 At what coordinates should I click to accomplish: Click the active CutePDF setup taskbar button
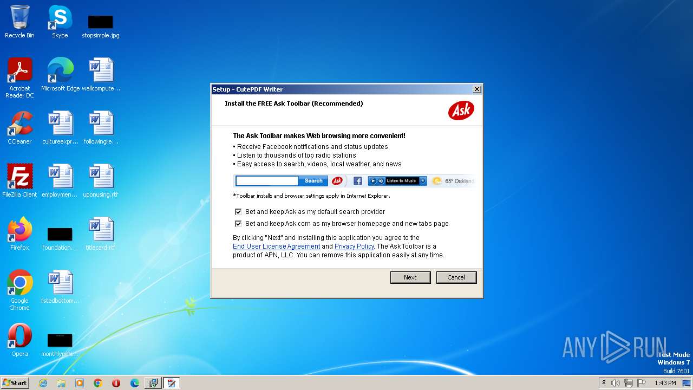pos(172,383)
